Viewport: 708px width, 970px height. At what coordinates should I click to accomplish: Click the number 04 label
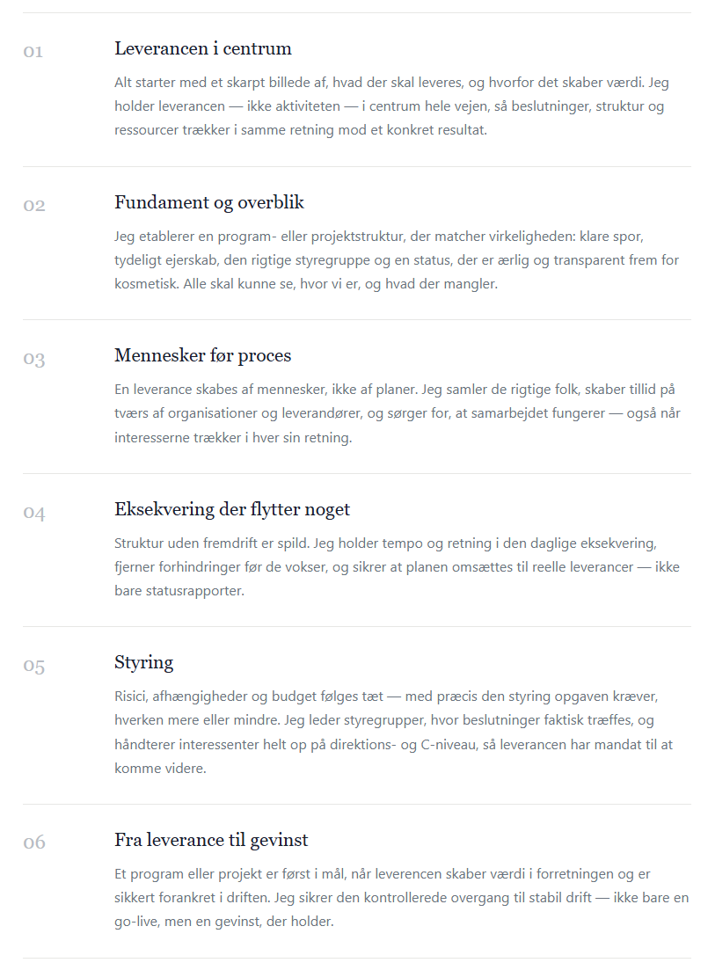click(x=34, y=513)
